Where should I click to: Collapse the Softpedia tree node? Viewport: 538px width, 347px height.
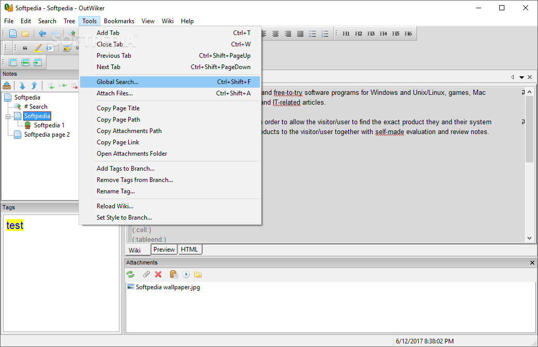(8, 117)
